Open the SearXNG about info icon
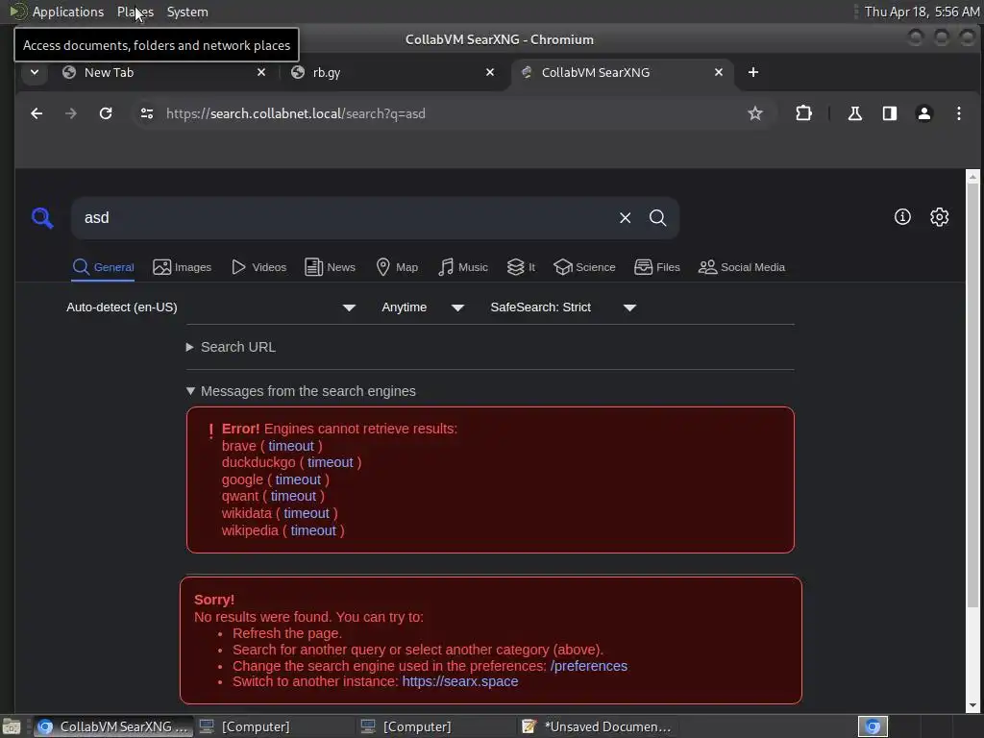Image resolution: width=984 pixels, height=738 pixels. pos(902,217)
